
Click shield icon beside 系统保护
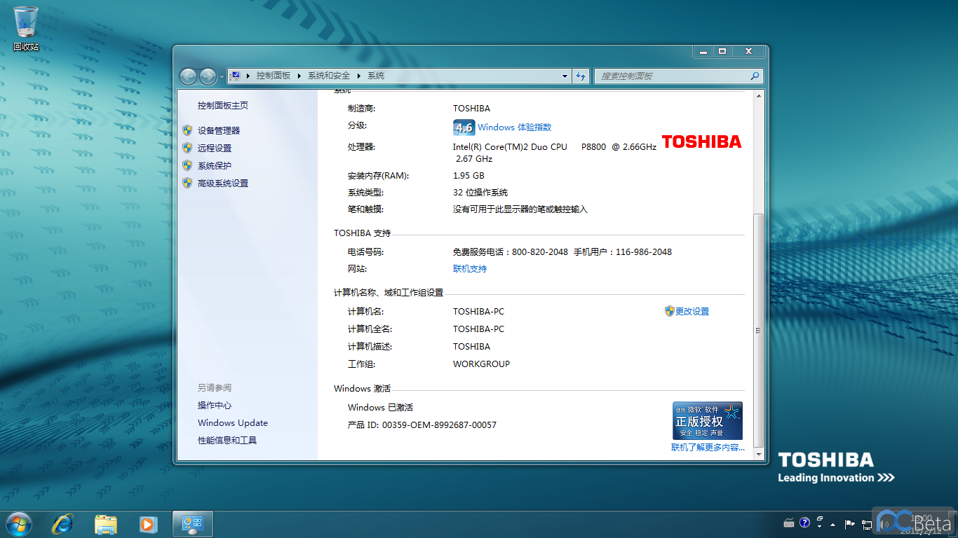tap(187, 165)
